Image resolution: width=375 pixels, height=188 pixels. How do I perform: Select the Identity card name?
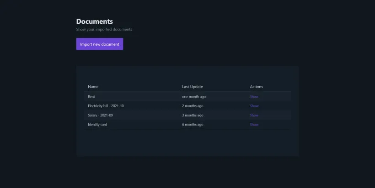click(97, 125)
